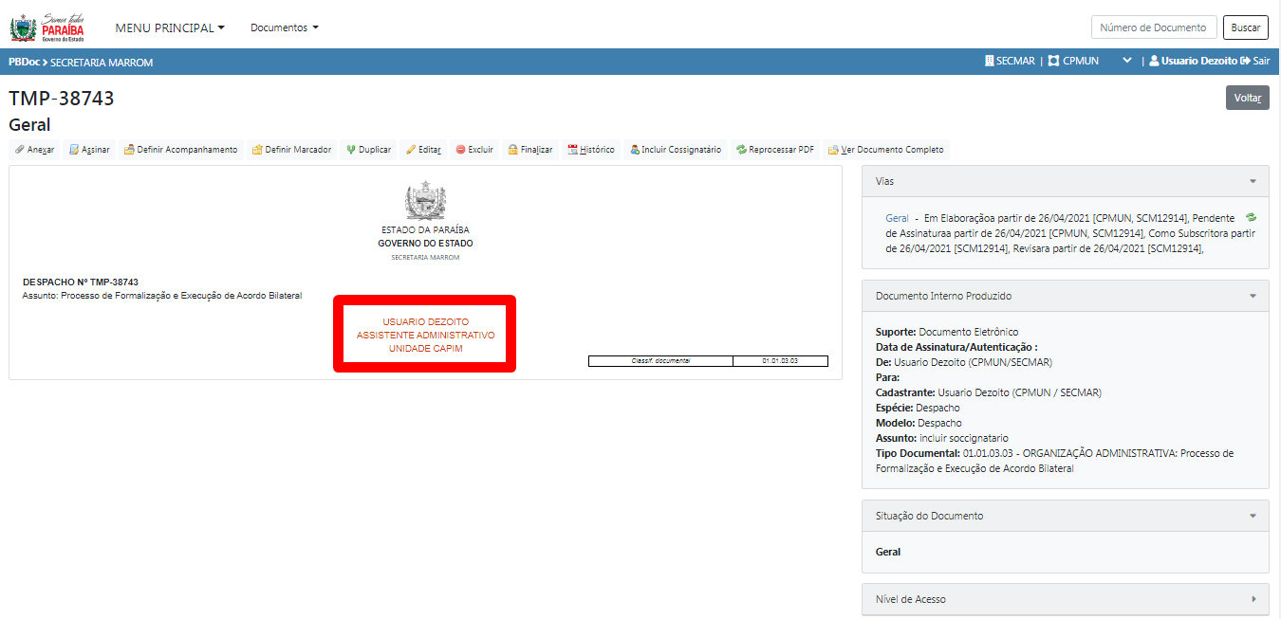Collapse the Documento Interno Produzido panel
Screen dimensions: 1281x619
pos(1253,297)
